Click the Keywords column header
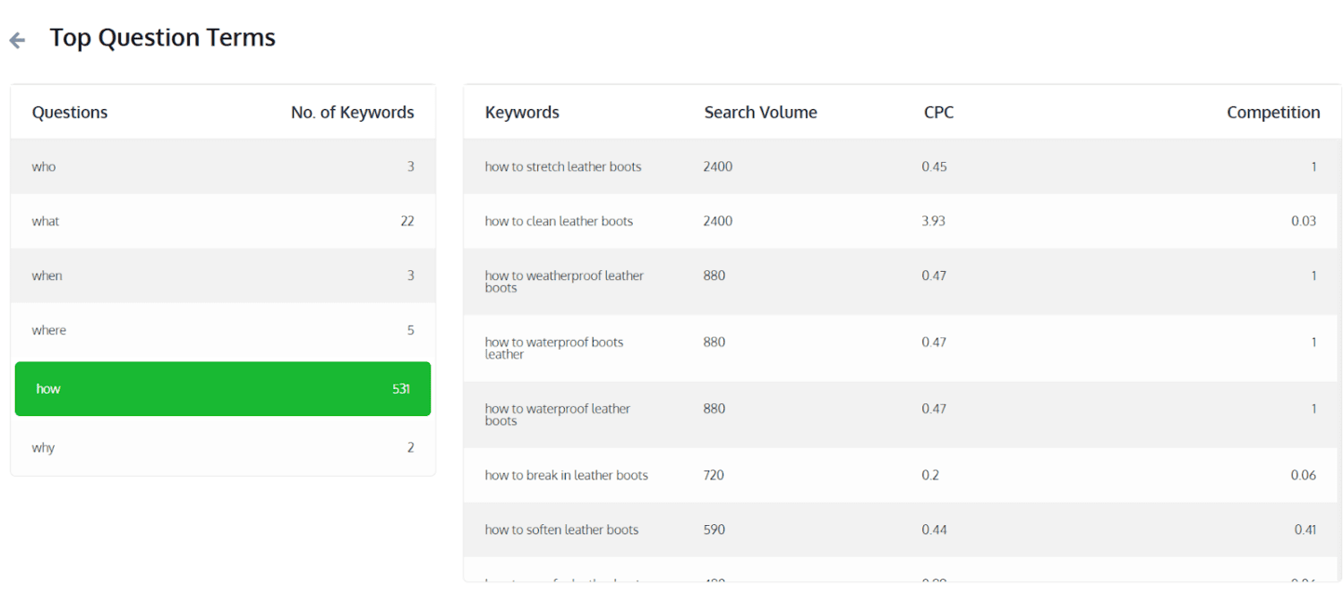The width and height of the screenshot is (1343, 593). (522, 113)
